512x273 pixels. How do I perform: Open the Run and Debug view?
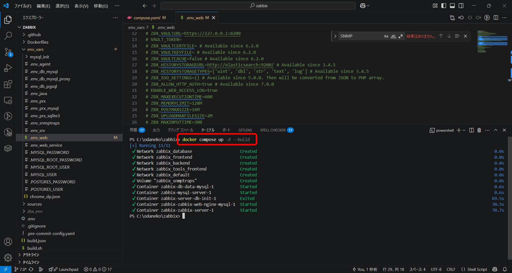pos(8,68)
